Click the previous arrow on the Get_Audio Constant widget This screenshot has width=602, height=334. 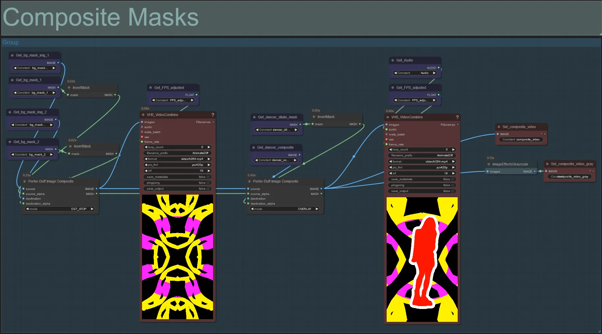(x=395, y=73)
